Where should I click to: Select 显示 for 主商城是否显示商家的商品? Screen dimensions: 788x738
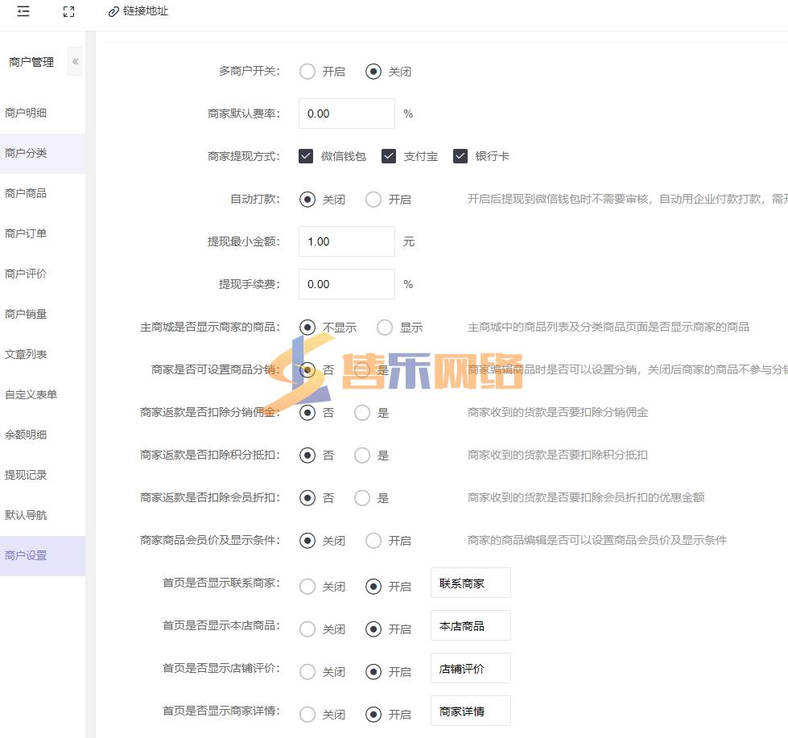[x=385, y=328]
